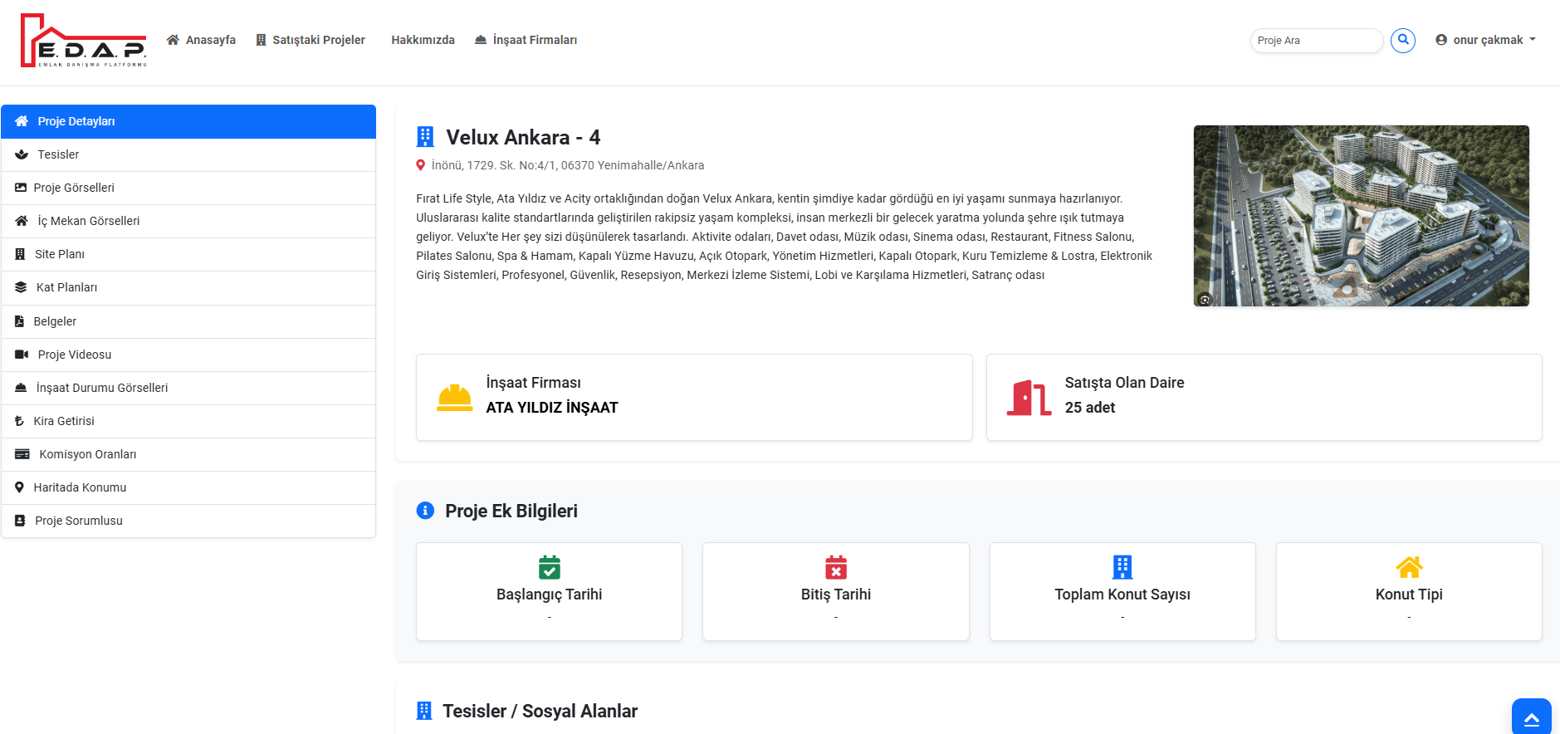The width and height of the screenshot is (1560, 734).
Task: Go to Anasayfa in the navbar
Action: tap(201, 40)
